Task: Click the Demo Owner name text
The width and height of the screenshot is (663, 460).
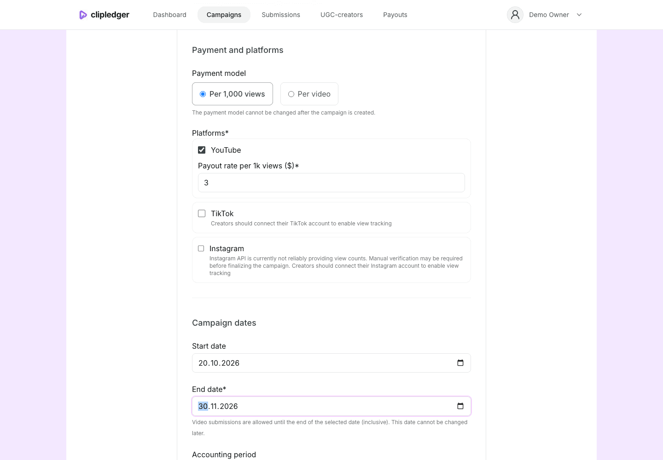Action: coord(549,15)
